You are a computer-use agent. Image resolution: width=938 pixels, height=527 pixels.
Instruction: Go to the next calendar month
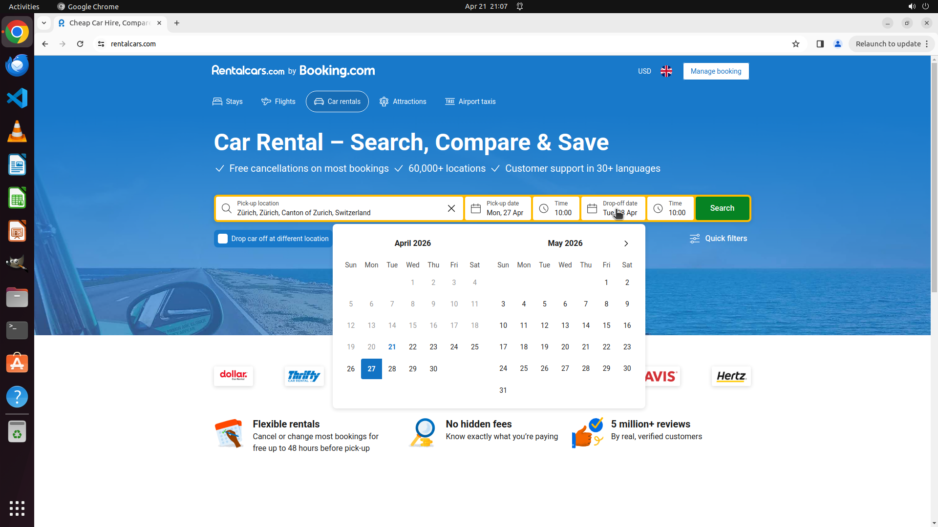coord(626,243)
